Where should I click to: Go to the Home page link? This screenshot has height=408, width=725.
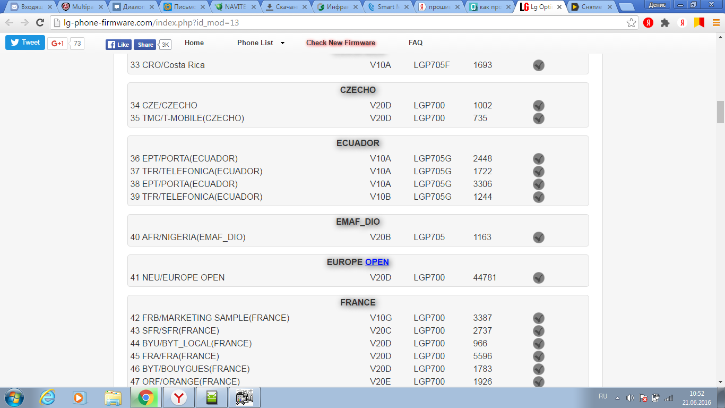pyautogui.click(x=194, y=42)
